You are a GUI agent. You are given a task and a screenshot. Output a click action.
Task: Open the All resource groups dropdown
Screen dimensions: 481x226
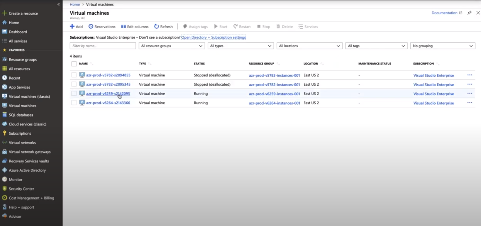172,46
